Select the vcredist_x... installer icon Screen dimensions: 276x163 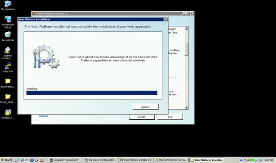tap(8, 114)
